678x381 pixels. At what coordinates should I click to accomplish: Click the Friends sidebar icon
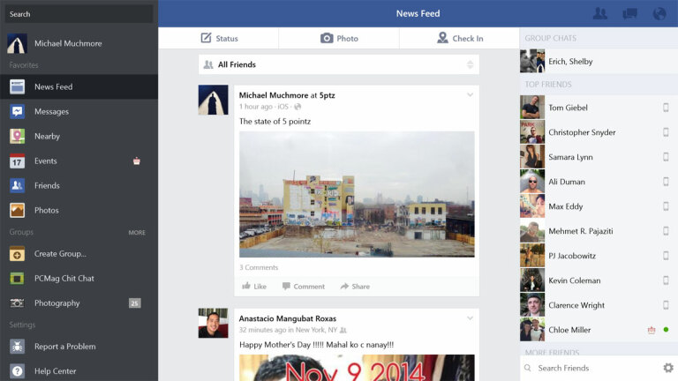18,185
